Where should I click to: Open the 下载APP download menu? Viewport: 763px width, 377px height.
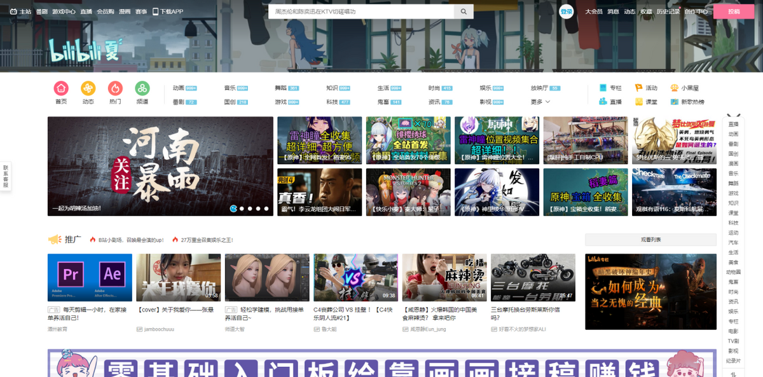(x=168, y=11)
